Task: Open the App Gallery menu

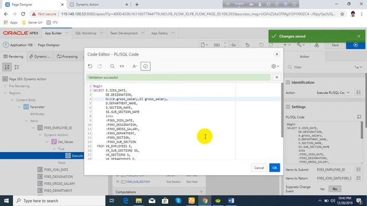Action: (x=163, y=33)
